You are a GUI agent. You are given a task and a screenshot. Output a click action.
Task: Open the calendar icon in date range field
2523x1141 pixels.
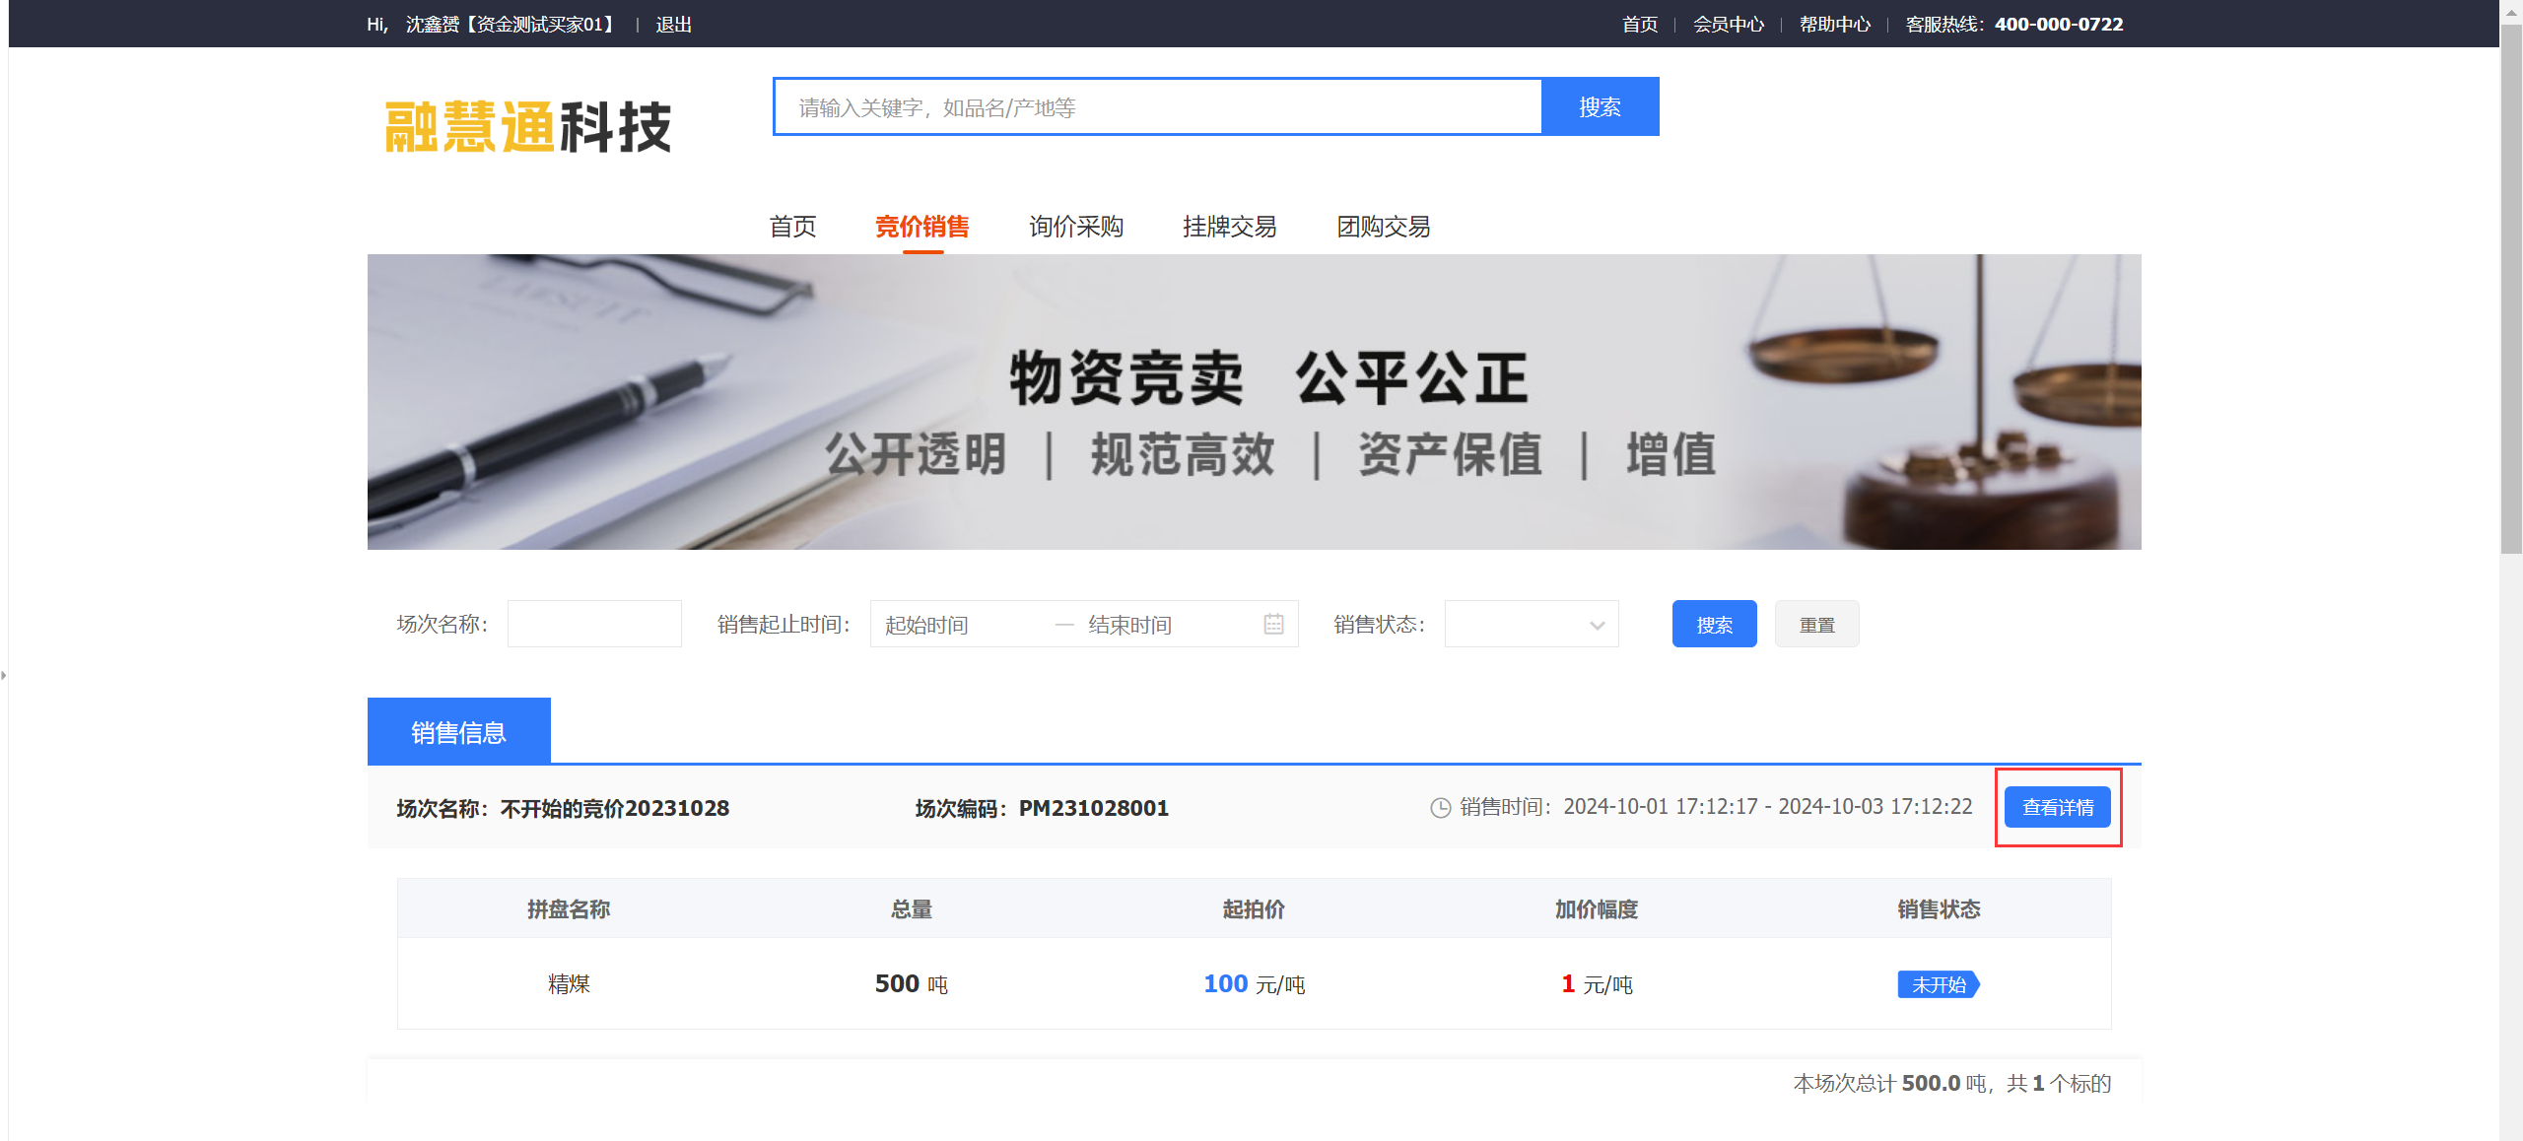1273,624
